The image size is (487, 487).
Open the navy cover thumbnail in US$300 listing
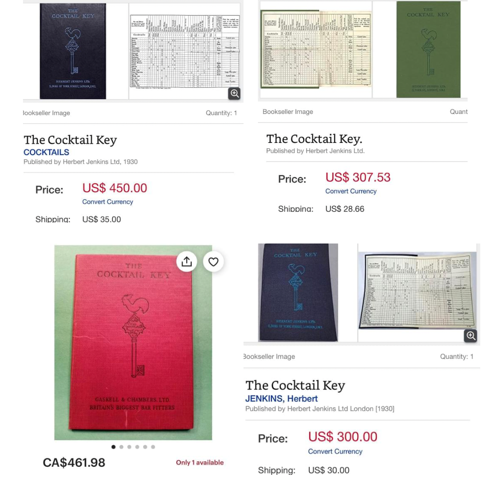tap(298, 293)
